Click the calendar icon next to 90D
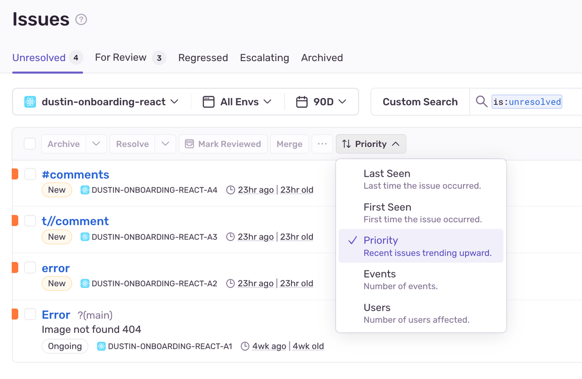 click(x=302, y=102)
